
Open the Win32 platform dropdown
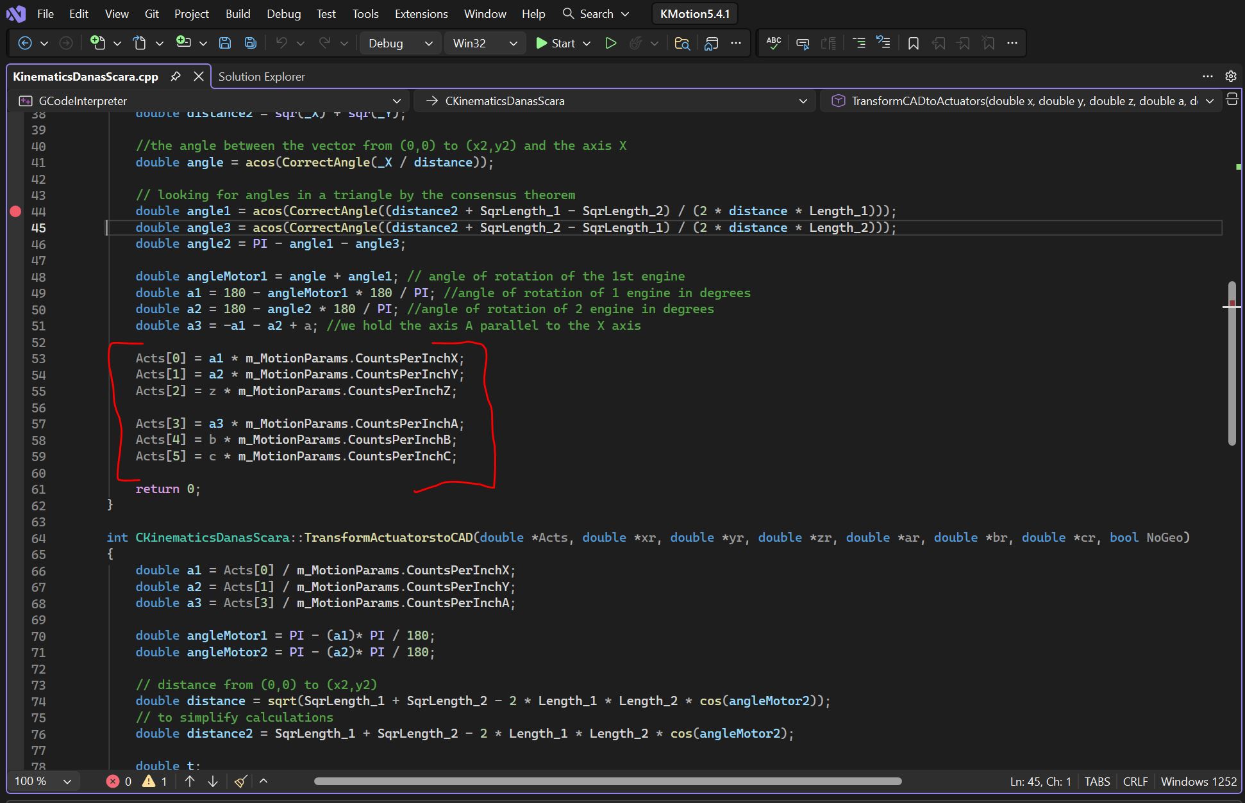click(485, 43)
